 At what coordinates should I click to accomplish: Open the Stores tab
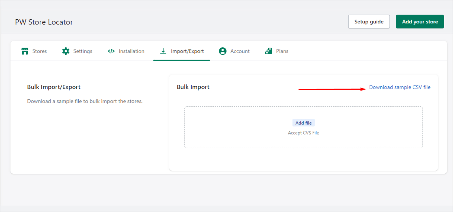click(x=34, y=51)
